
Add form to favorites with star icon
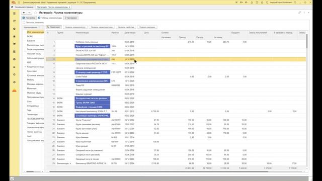pyautogui.click(x=36, y=13)
